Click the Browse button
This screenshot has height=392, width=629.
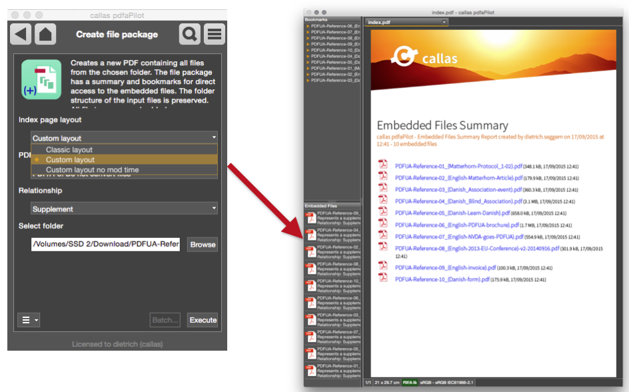tap(203, 245)
